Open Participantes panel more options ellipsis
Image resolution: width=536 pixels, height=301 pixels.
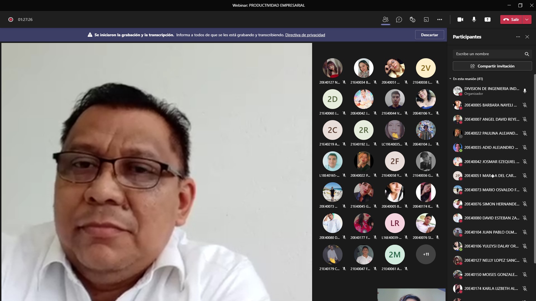(518, 37)
